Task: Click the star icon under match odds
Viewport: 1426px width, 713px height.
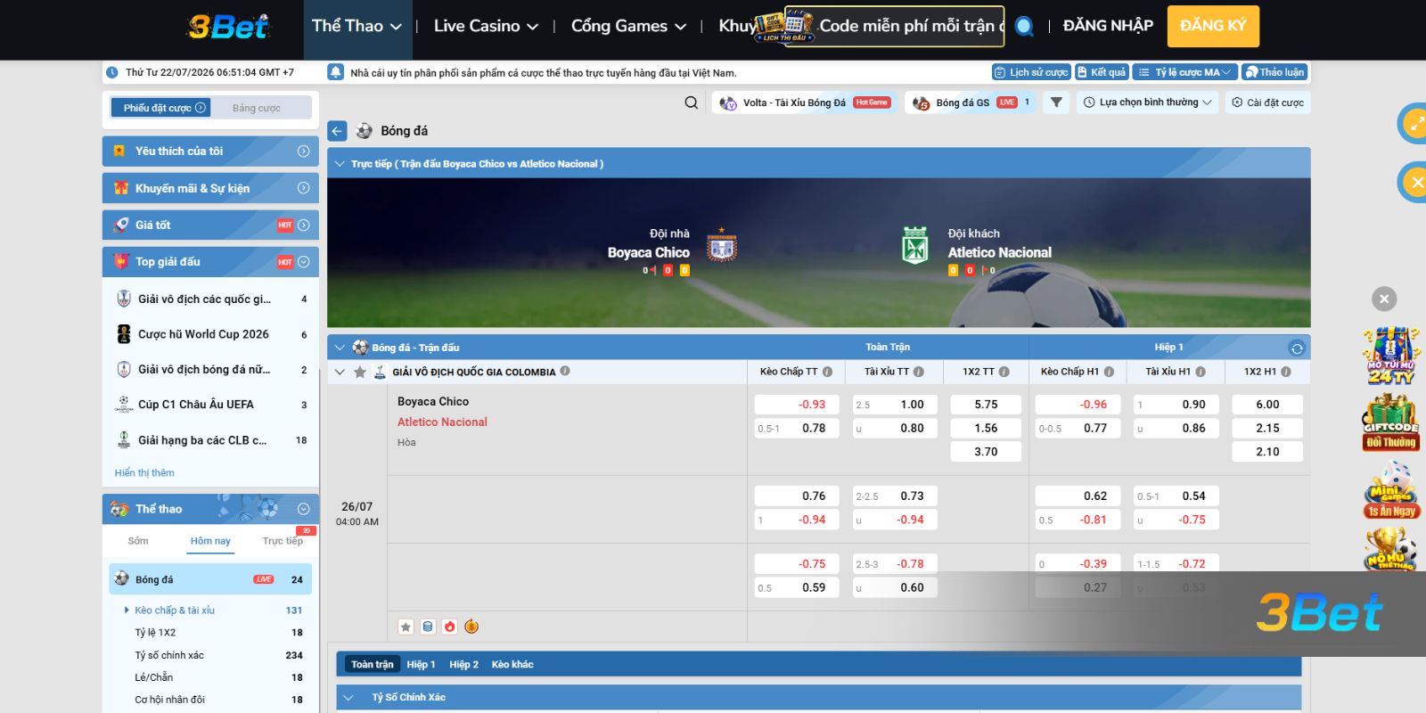Action: pyautogui.click(x=406, y=627)
